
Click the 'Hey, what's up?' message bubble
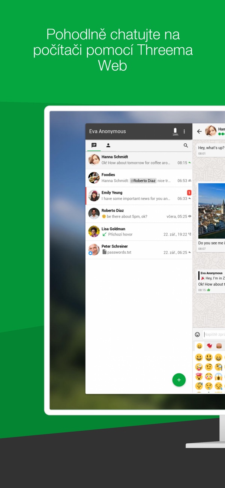click(x=210, y=150)
